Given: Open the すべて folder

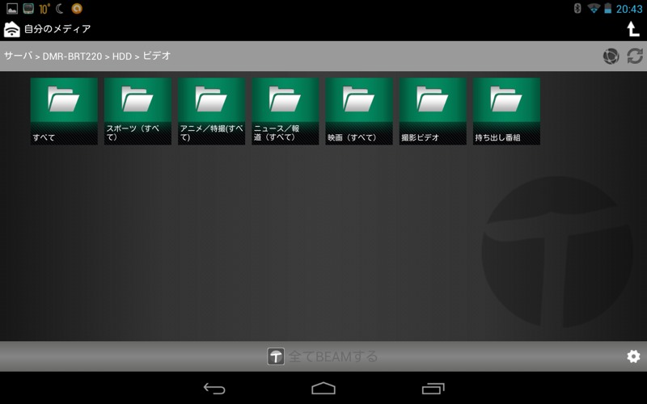Looking at the screenshot, I should click(x=64, y=112).
